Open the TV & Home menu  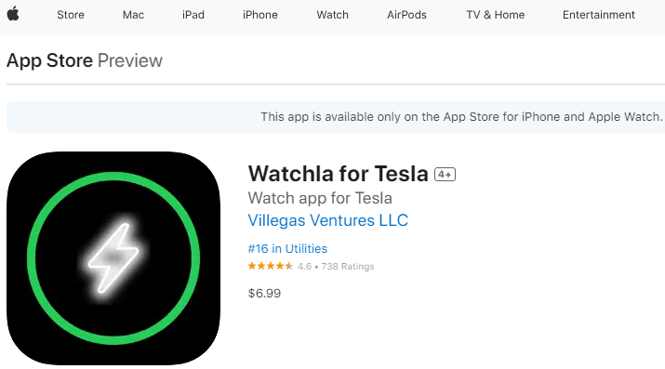point(496,15)
